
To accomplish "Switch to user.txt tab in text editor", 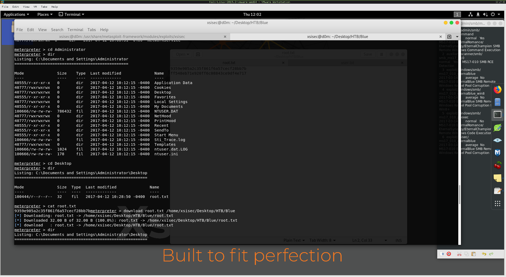I will tap(347, 63).
